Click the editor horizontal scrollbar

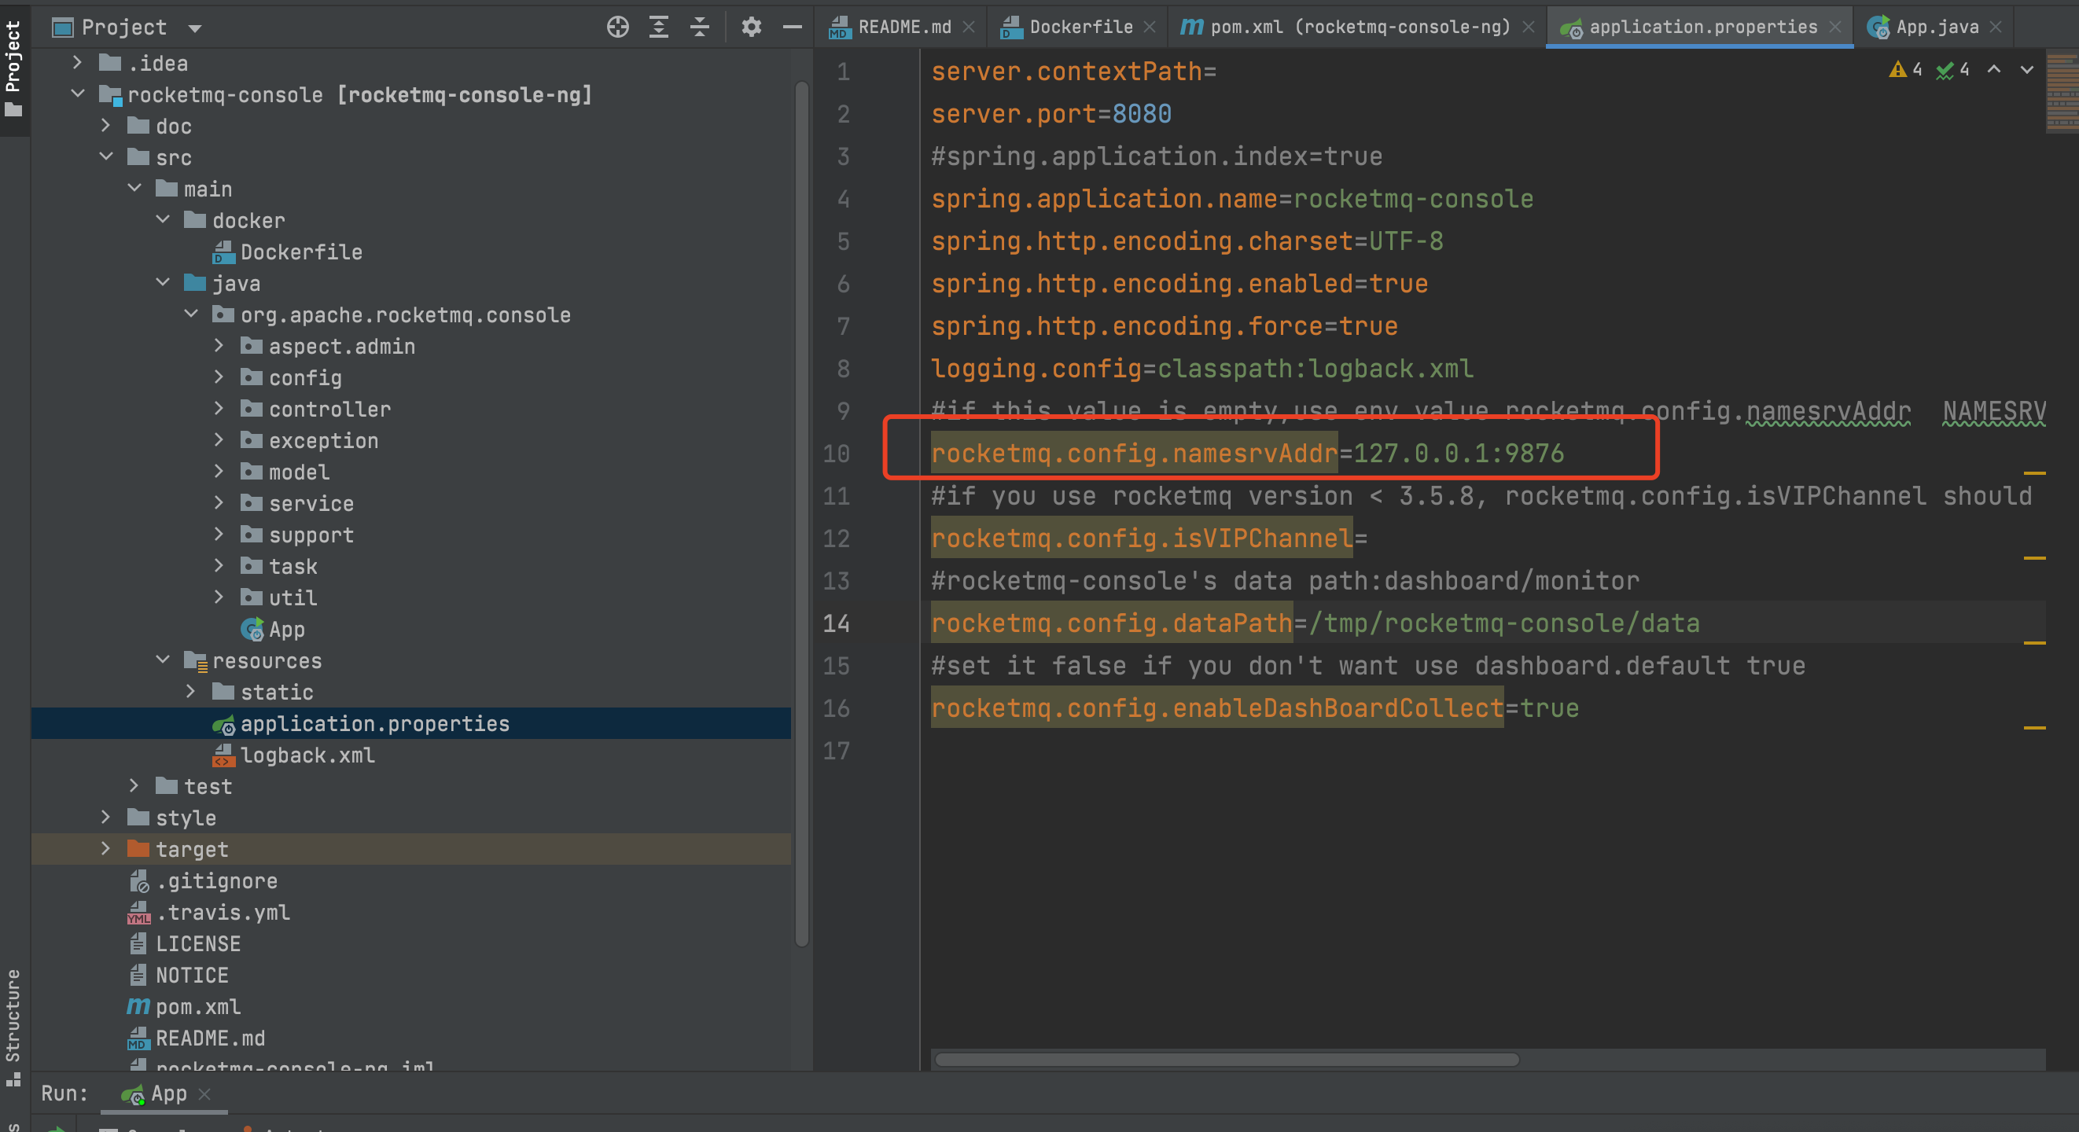[1227, 1060]
